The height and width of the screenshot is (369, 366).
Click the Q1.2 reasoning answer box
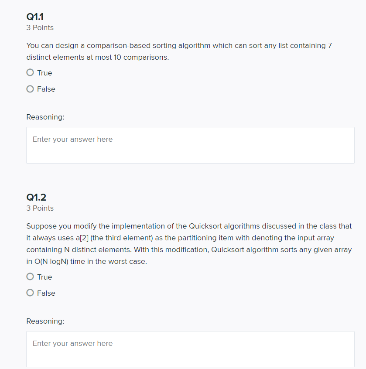[x=190, y=348]
